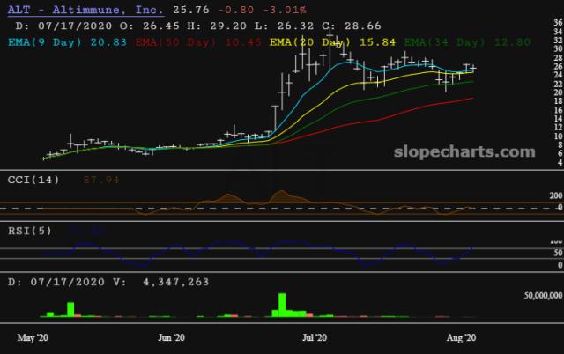Click the Jun '20 date label
The image size is (564, 354).
(x=171, y=336)
